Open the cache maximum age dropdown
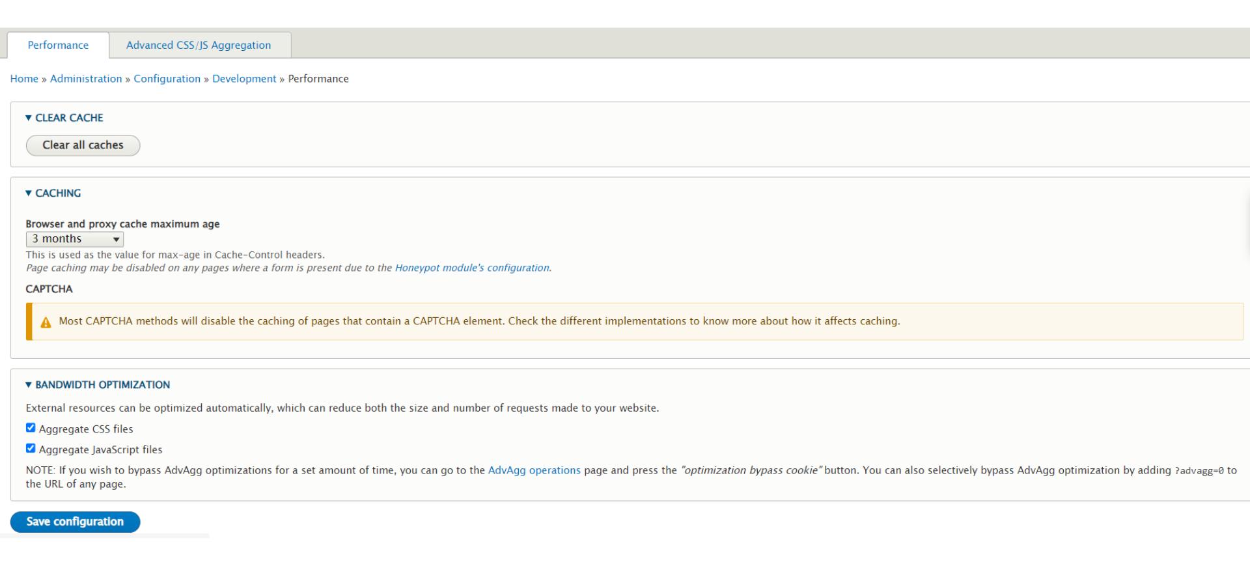Screen dimensions: 1250x566 [75, 239]
